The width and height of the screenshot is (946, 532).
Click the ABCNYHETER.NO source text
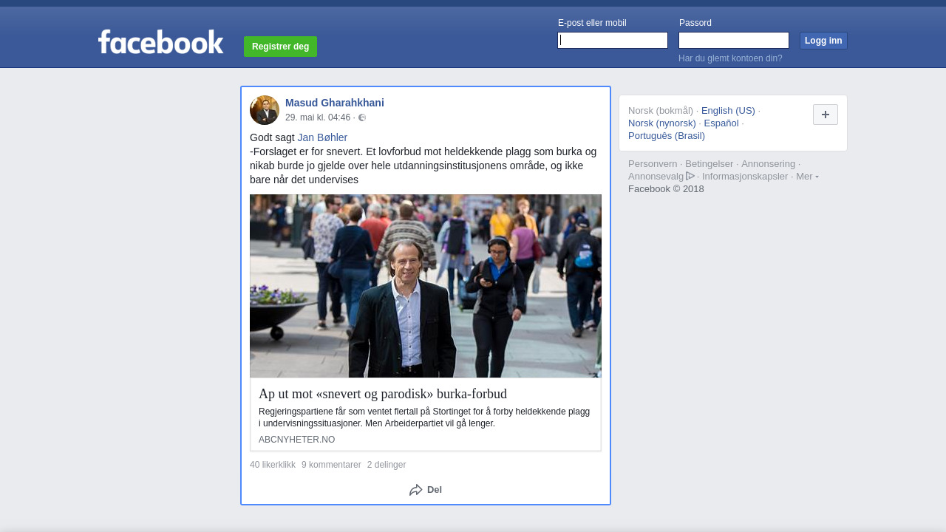[296, 440]
